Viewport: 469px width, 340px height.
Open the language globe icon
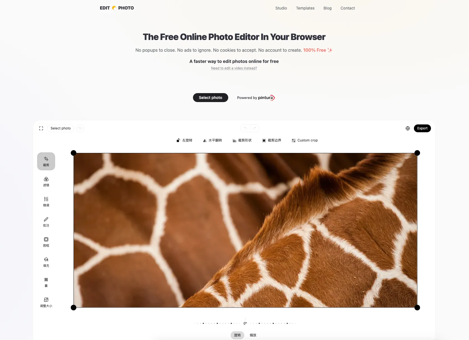[x=408, y=128]
